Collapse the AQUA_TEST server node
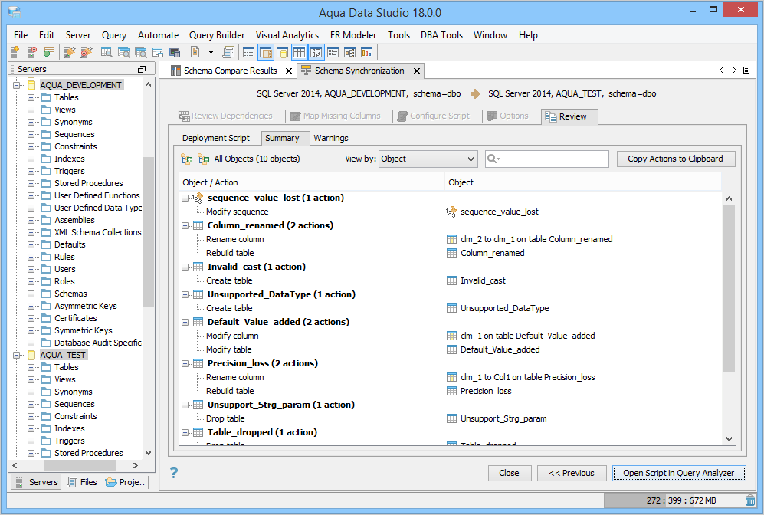 coord(17,355)
